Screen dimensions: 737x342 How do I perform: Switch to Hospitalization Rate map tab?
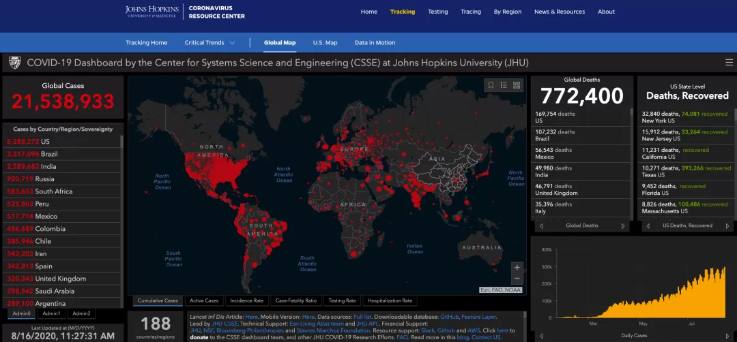click(x=390, y=300)
